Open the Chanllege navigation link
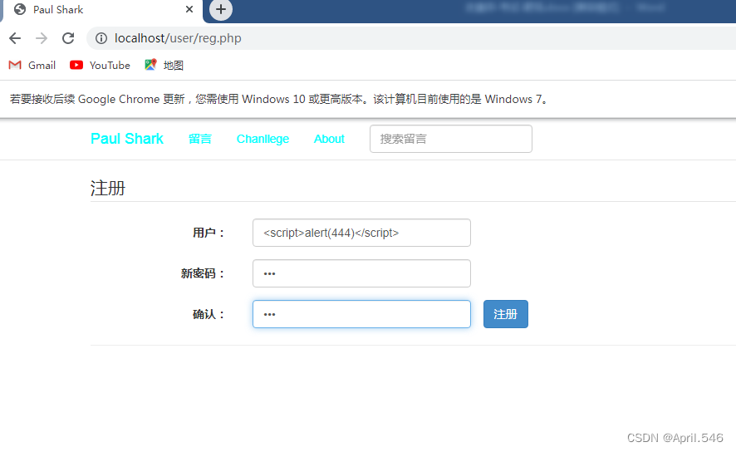Screen dimensions: 736x452 point(263,139)
